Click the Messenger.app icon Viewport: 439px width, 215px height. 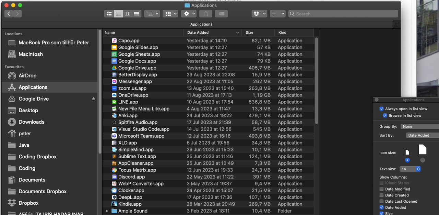coord(114,81)
